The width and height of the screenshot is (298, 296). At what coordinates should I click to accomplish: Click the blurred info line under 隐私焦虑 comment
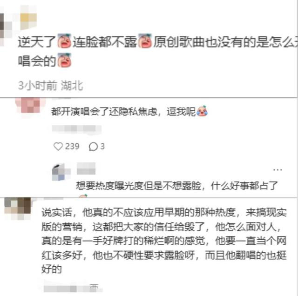(77, 129)
